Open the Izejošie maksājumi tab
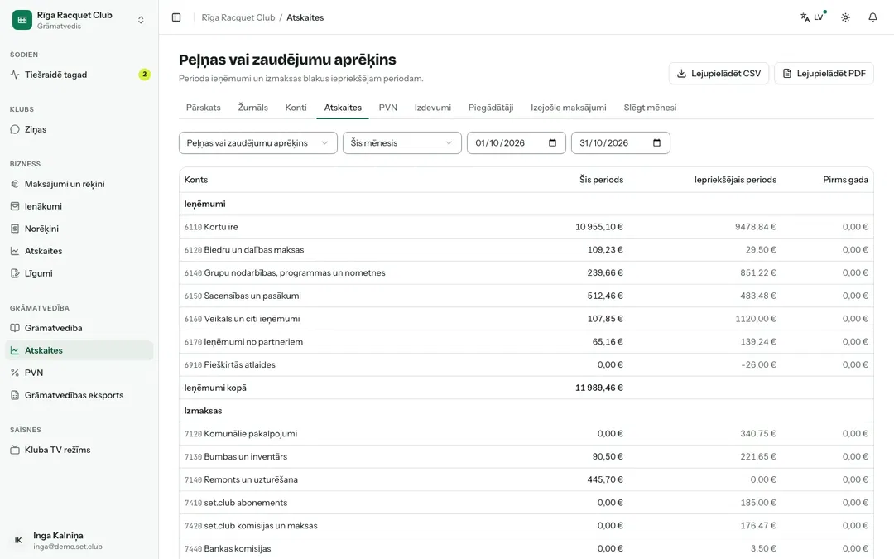 click(x=569, y=108)
